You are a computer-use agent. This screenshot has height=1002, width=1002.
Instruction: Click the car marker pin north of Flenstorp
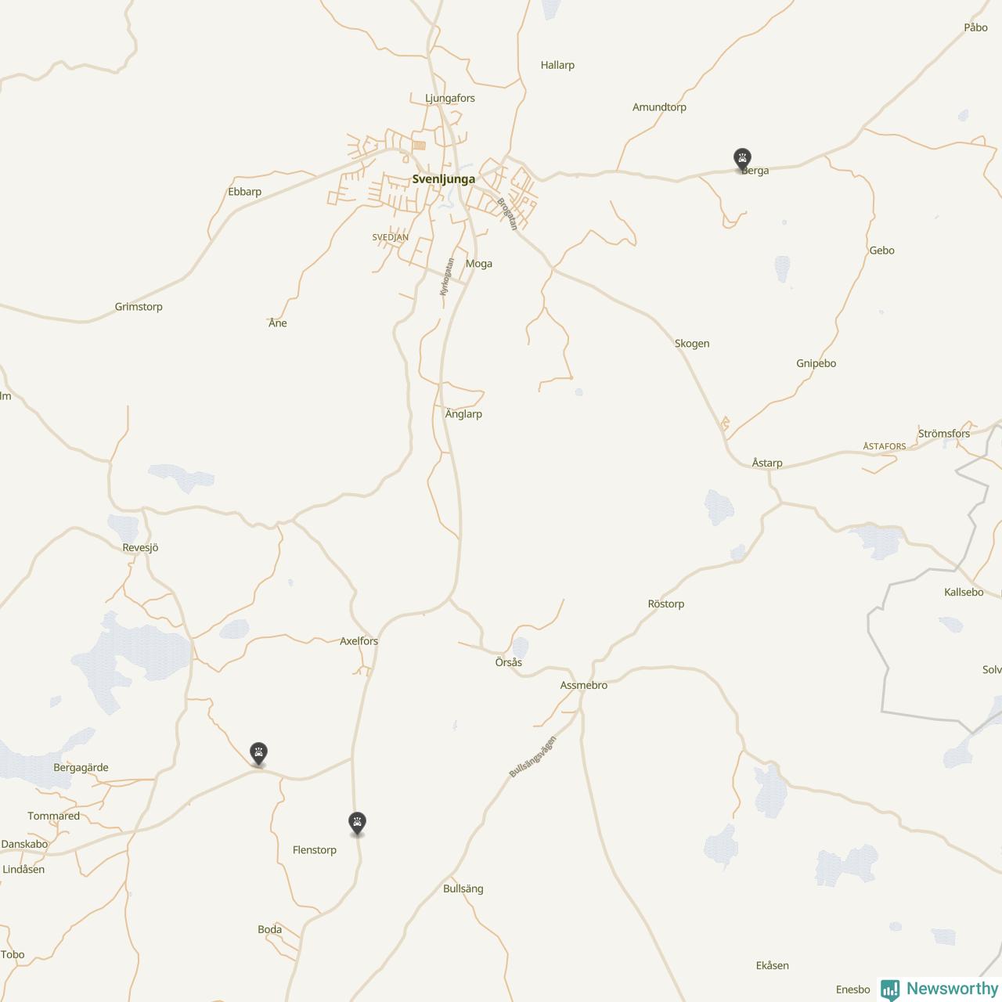click(x=357, y=824)
